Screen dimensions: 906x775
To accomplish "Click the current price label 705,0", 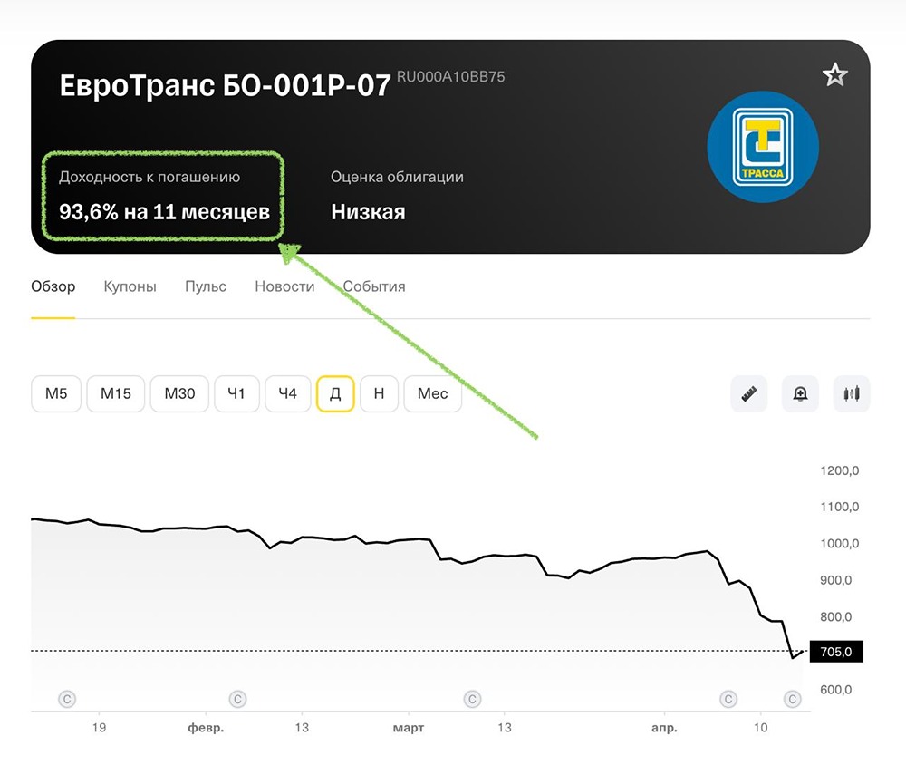I will [x=835, y=651].
